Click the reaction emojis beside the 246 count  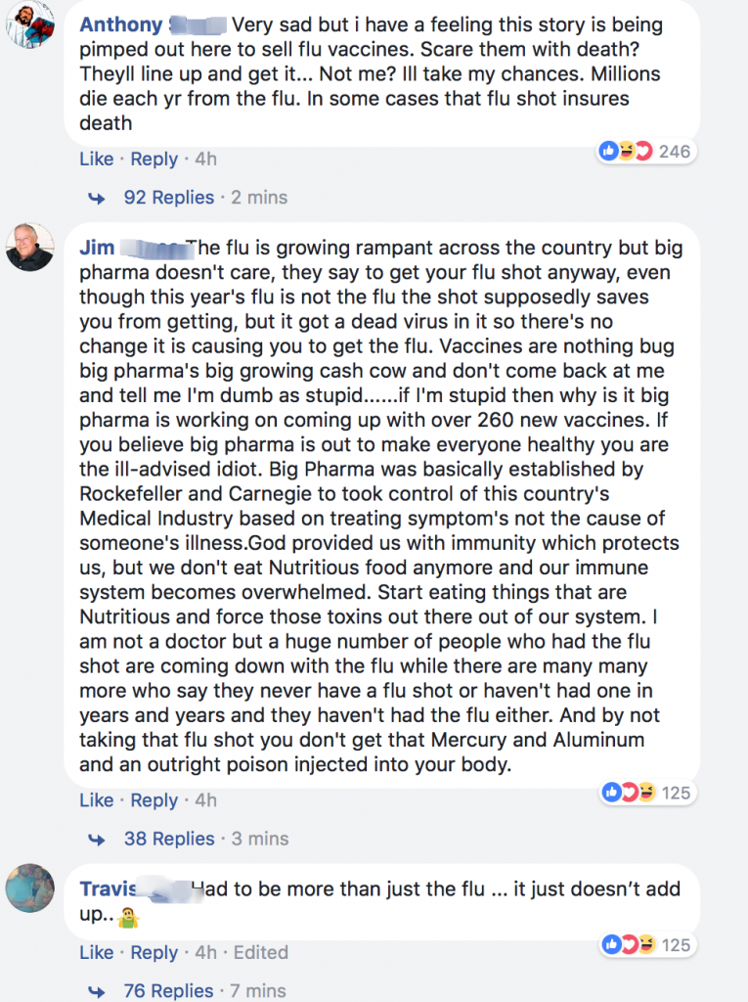click(627, 151)
